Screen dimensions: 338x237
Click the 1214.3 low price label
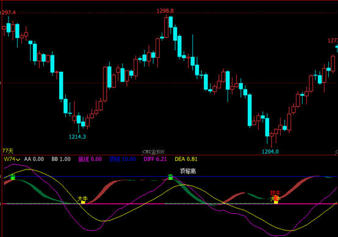coord(77,136)
